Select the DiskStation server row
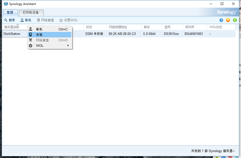The width and height of the screenshot is (241, 158). pyautogui.click(x=119, y=34)
